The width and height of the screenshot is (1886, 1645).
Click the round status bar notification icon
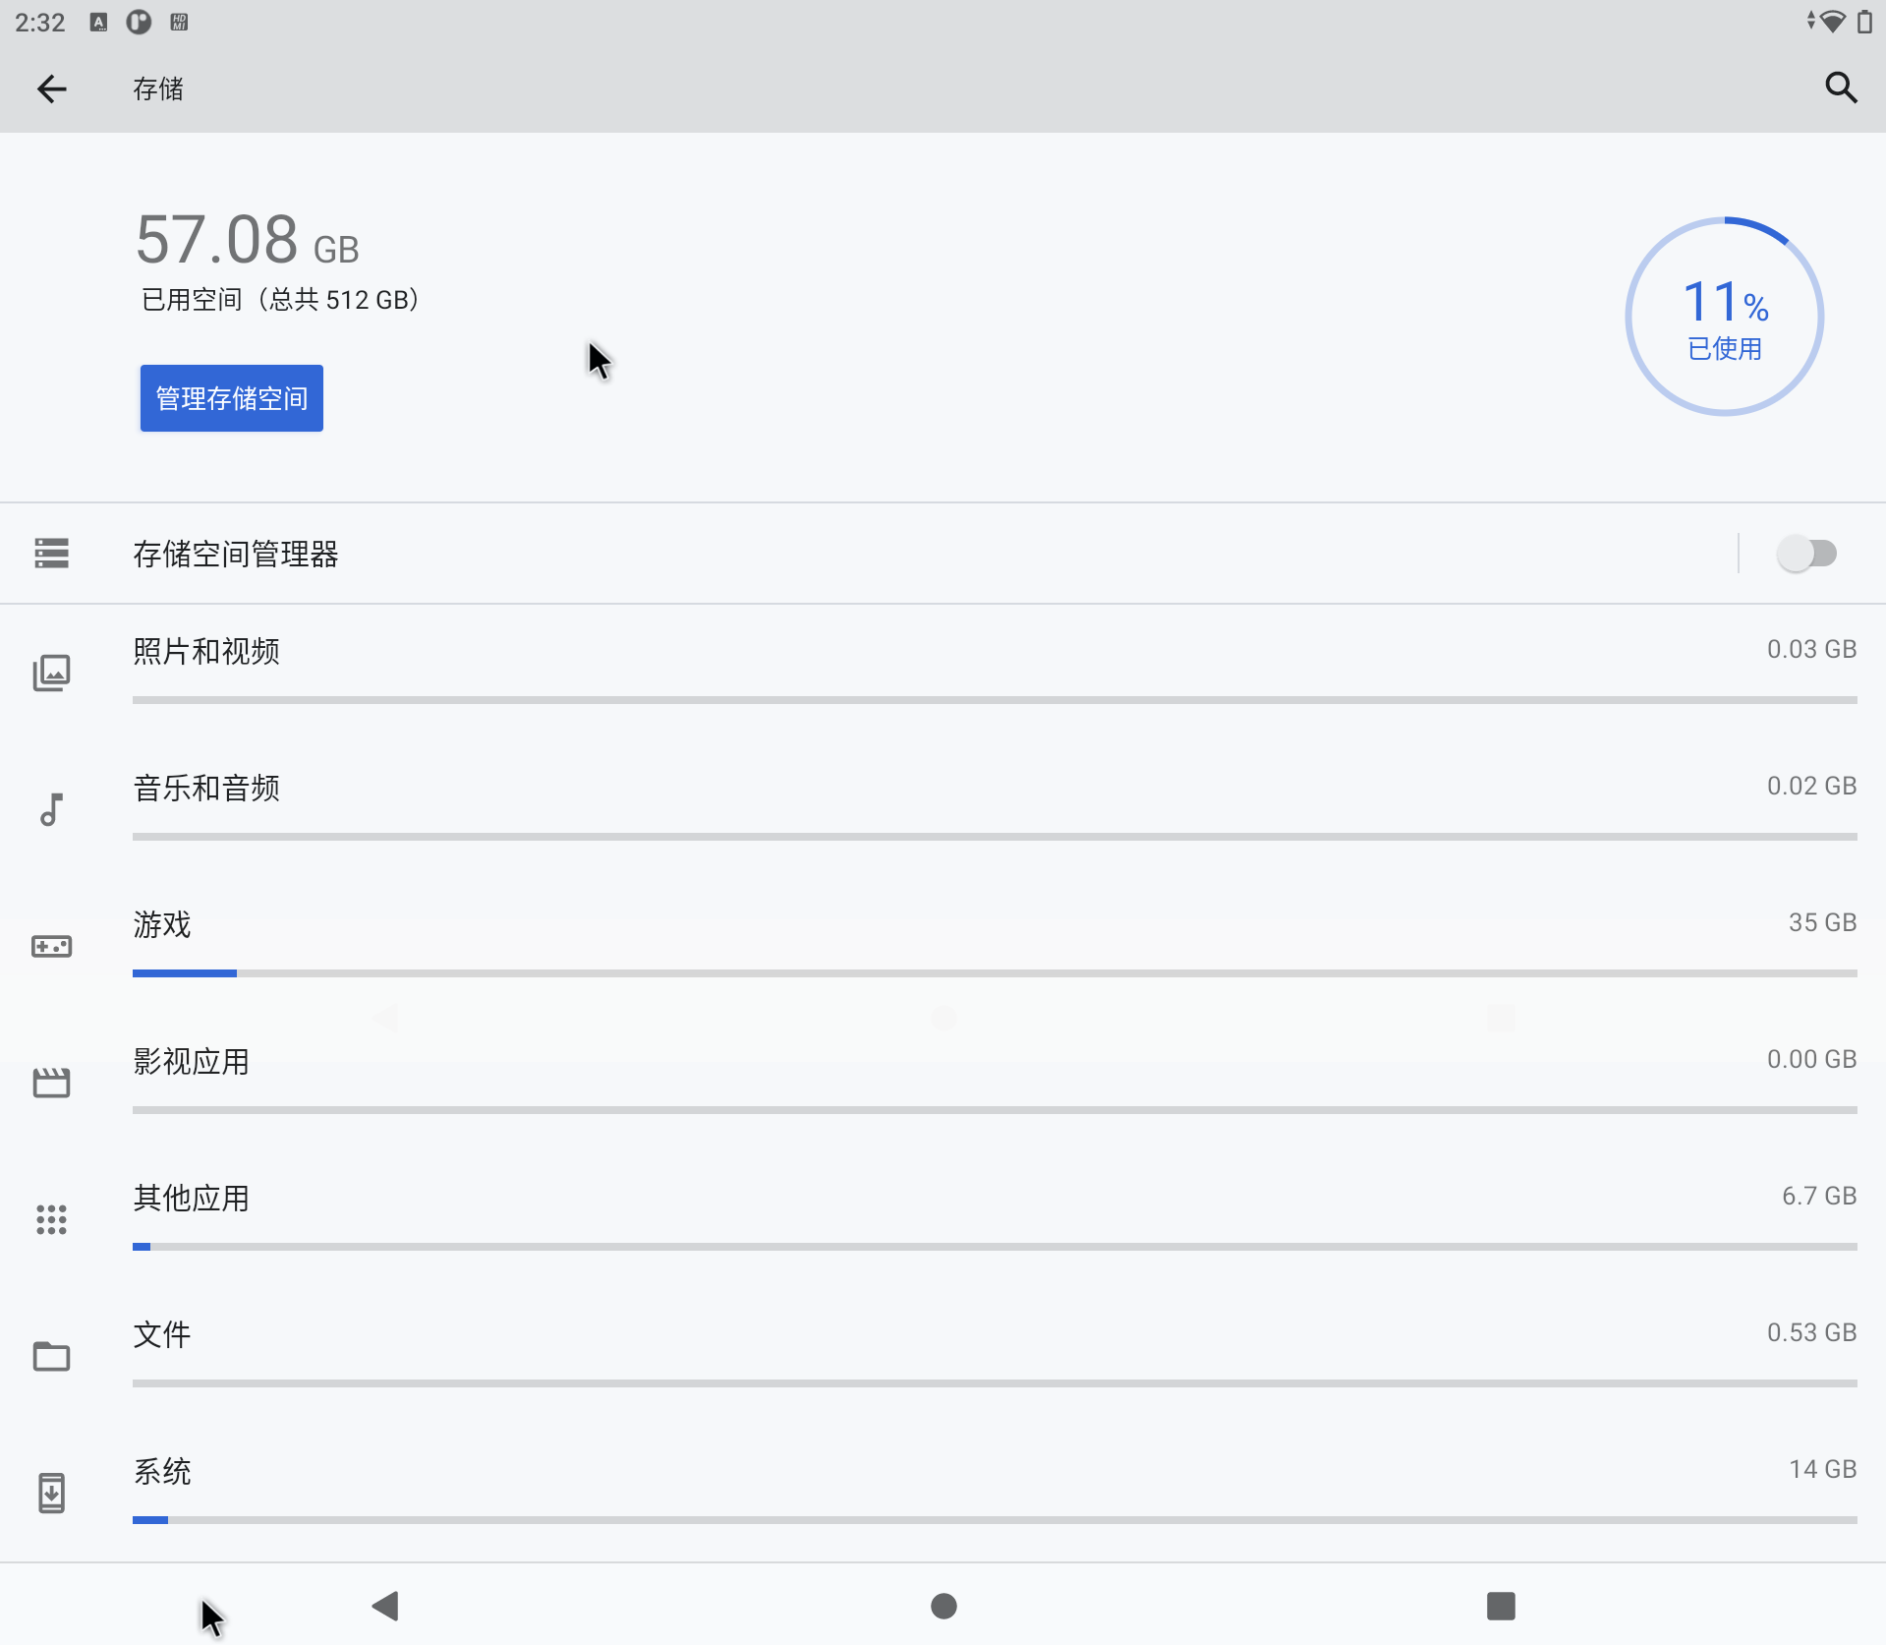click(139, 22)
